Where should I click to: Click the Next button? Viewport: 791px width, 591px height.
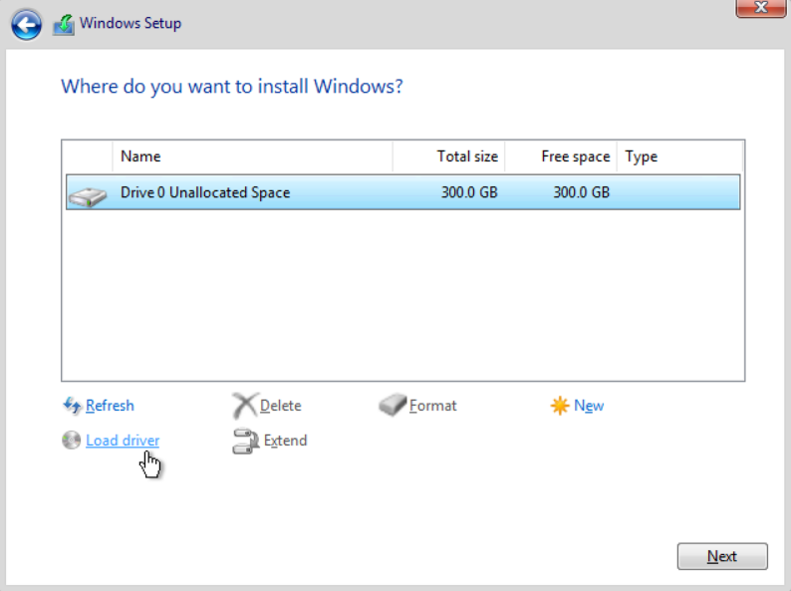pyautogui.click(x=722, y=556)
